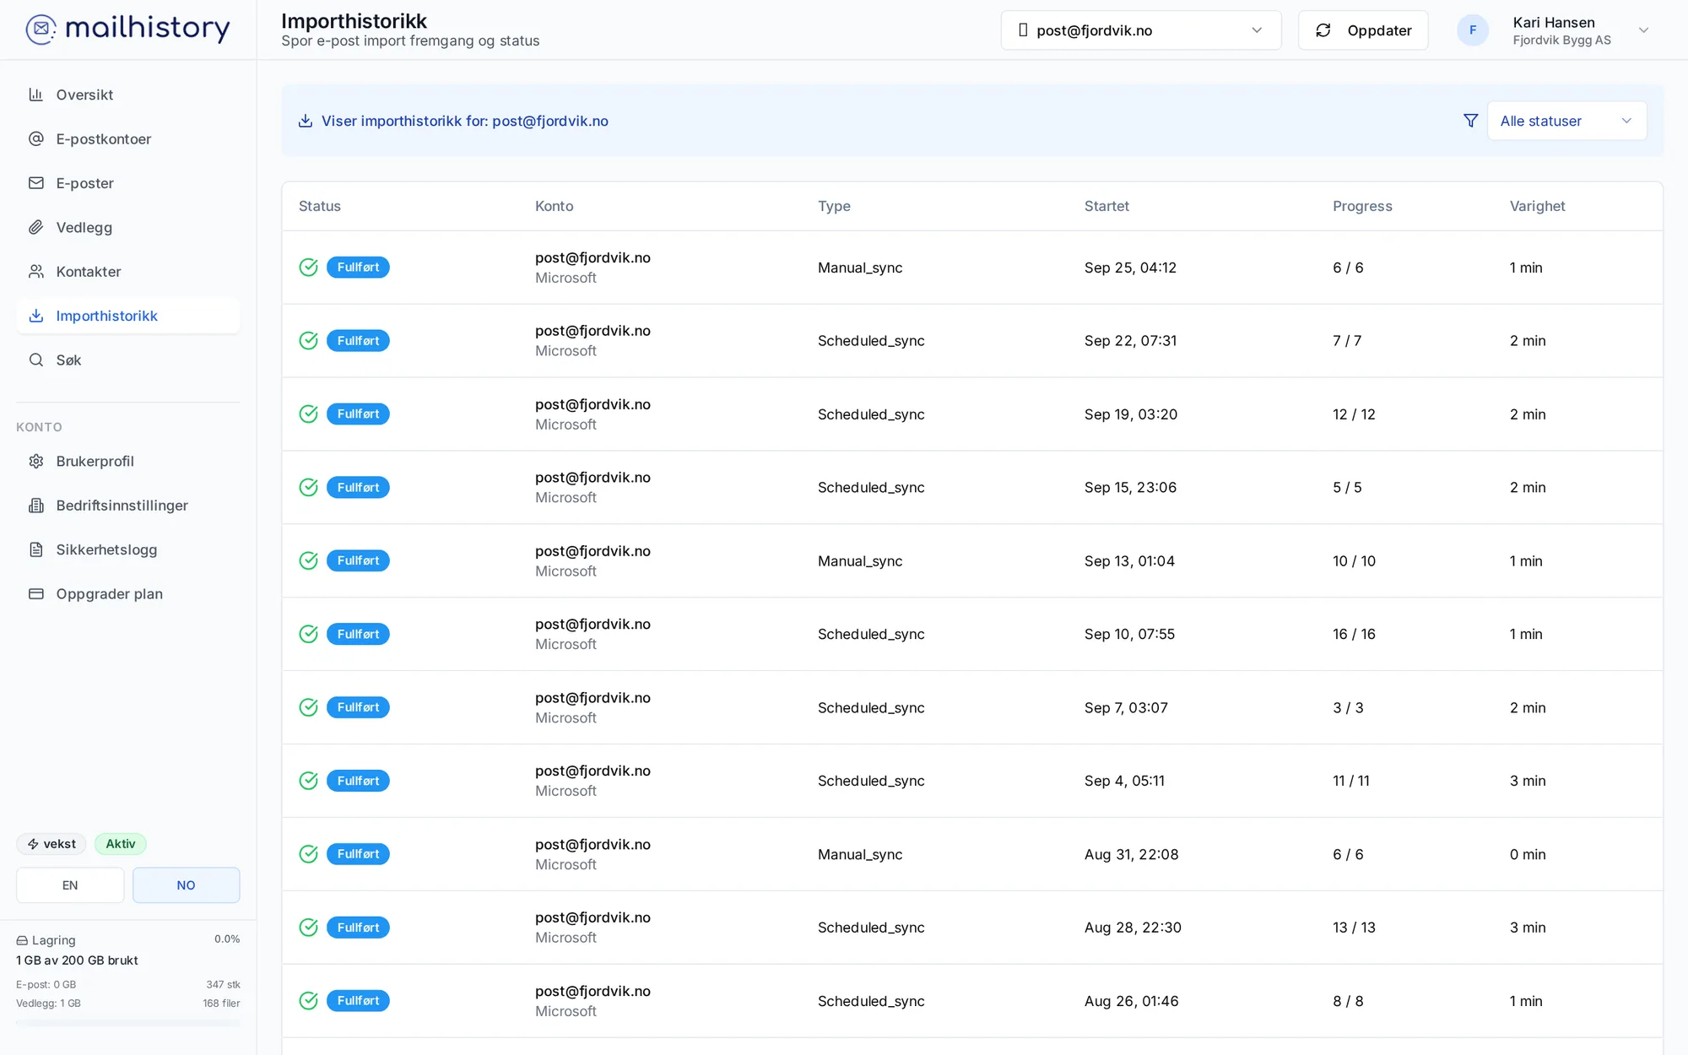The image size is (1688, 1055).
Task: Click the 'Sep 15, 23:06' start time
Action: (x=1130, y=487)
